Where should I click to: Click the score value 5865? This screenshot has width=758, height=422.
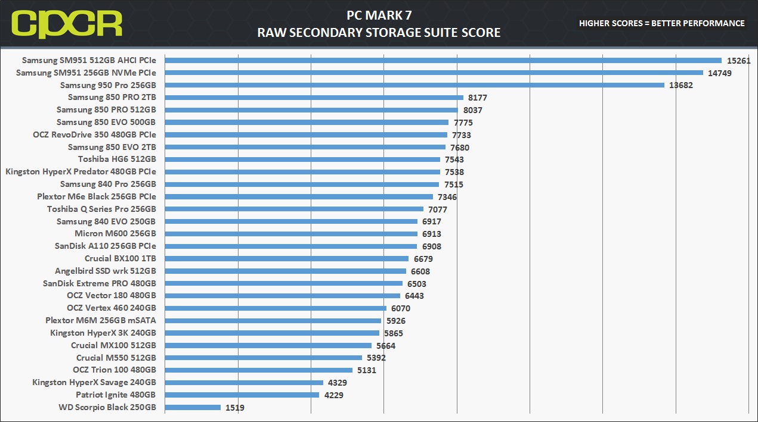coord(393,333)
